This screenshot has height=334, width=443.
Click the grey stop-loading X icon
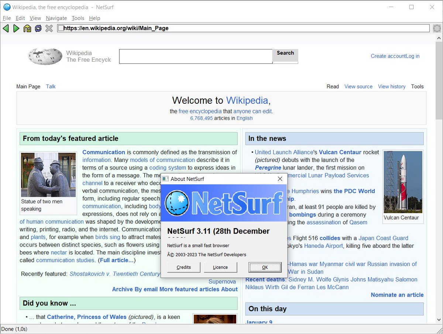tap(49, 28)
